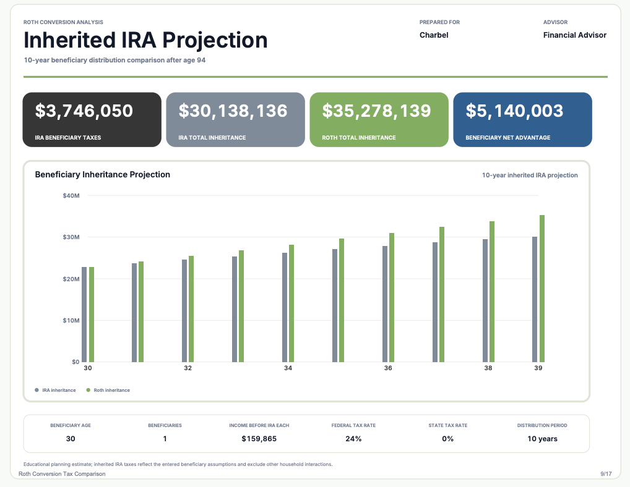The width and height of the screenshot is (630, 487).
Task: Click the green Roth bar at age 36
Action: 392,298
